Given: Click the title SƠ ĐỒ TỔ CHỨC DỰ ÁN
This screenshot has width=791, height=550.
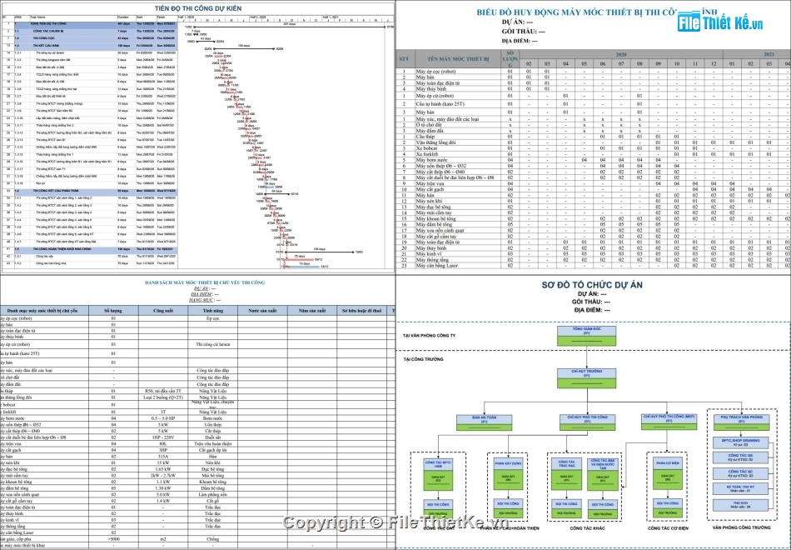Looking at the screenshot, I should click(x=592, y=285).
